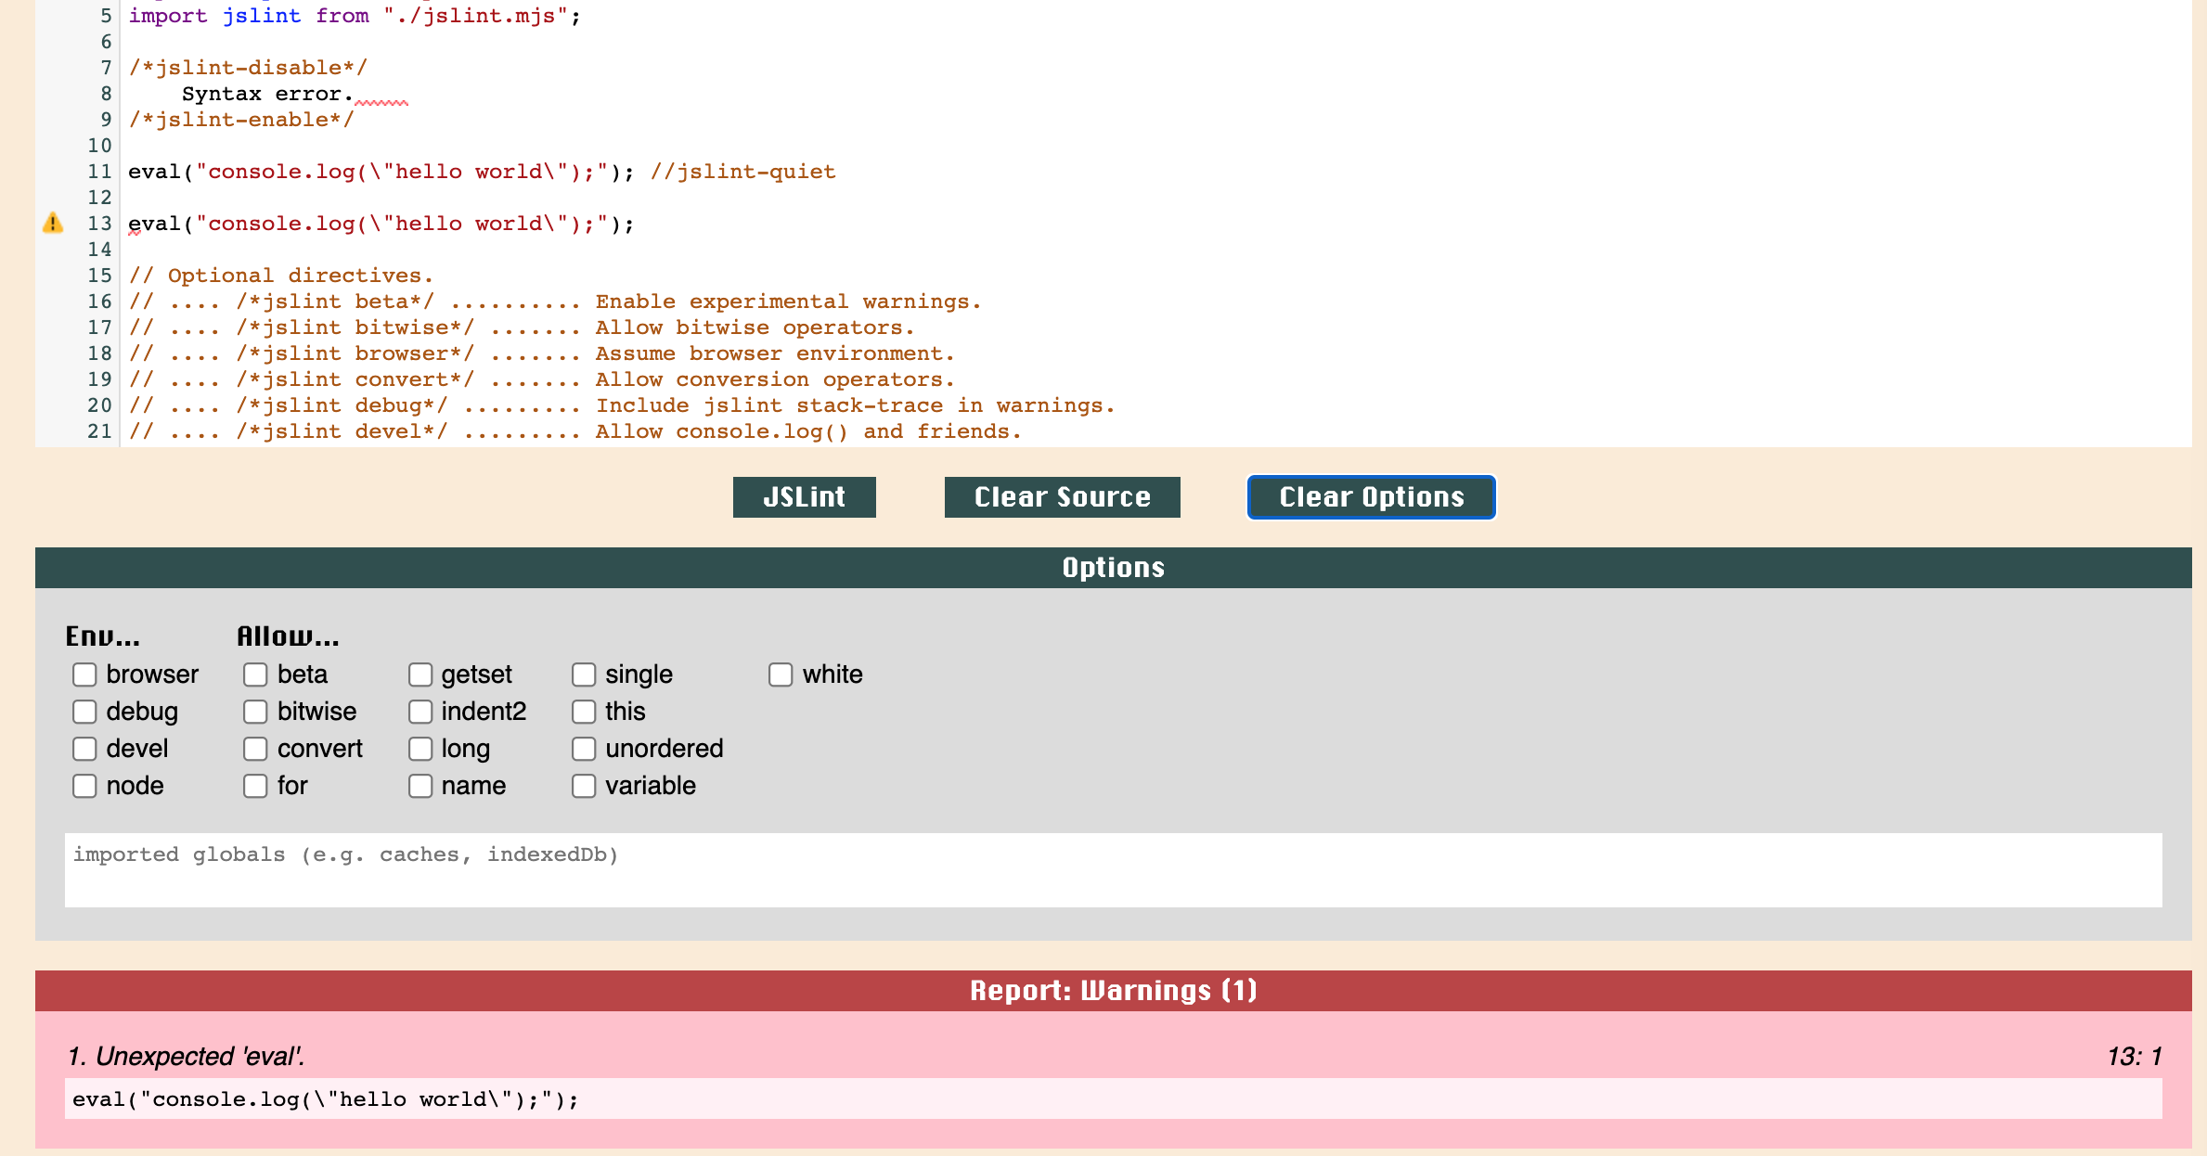
Task: Click the Report Warnings header bar
Action: coord(1112,991)
